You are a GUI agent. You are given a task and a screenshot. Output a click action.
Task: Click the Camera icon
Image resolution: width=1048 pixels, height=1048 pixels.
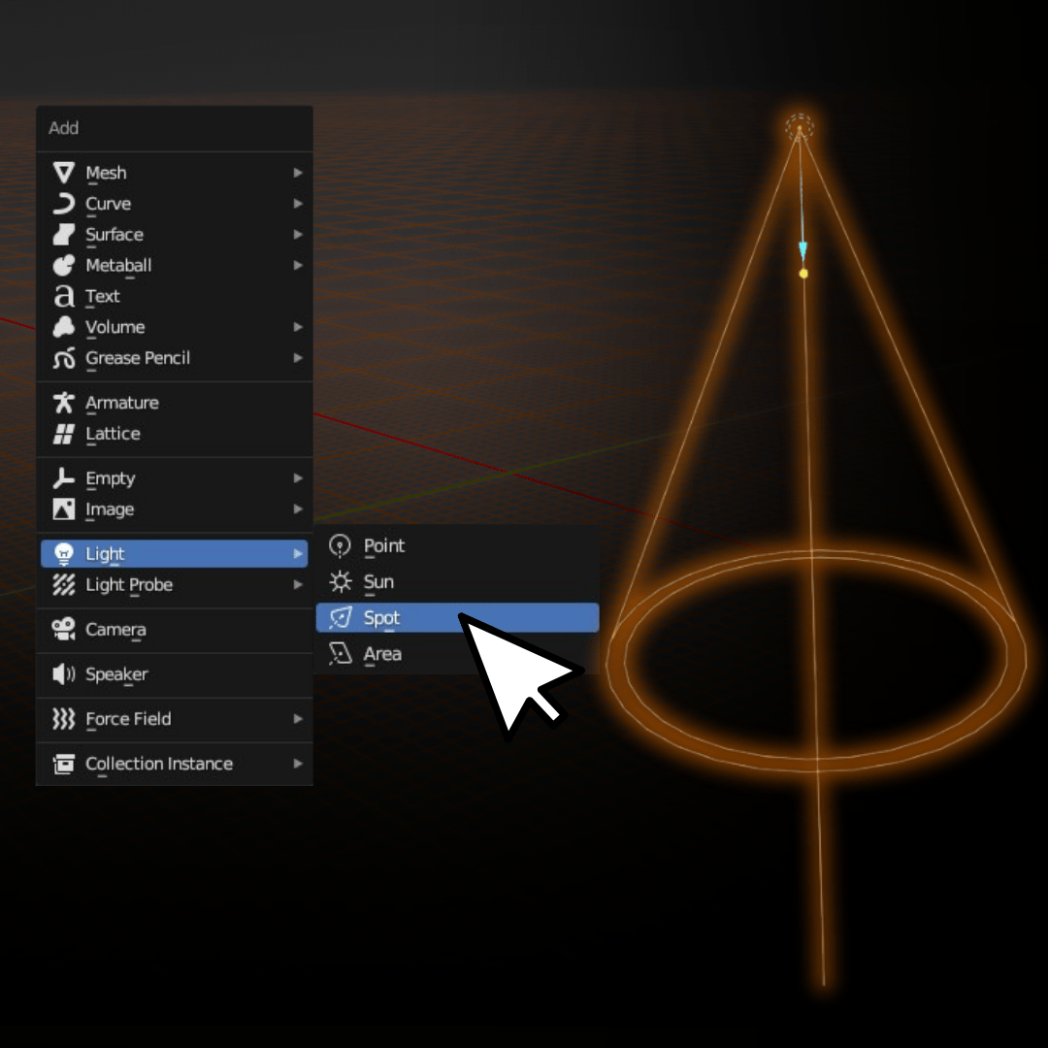[63, 630]
